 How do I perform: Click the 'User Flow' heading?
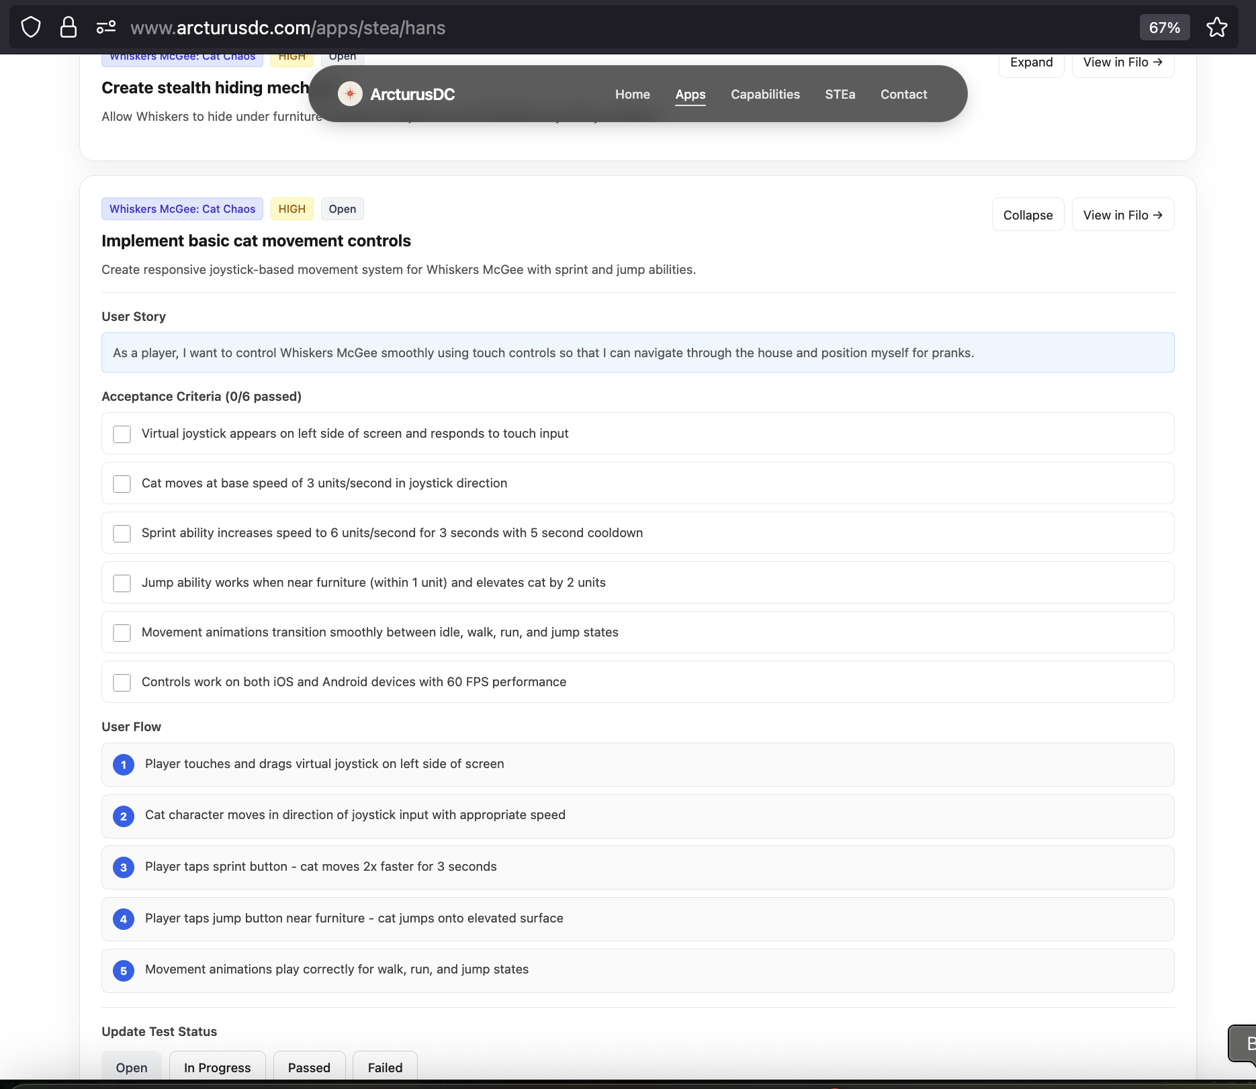click(131, 727)
